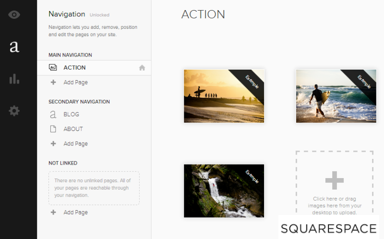Open the BLOG page item
The width and height of the screenshot is (384, 239).
point(71,115)
